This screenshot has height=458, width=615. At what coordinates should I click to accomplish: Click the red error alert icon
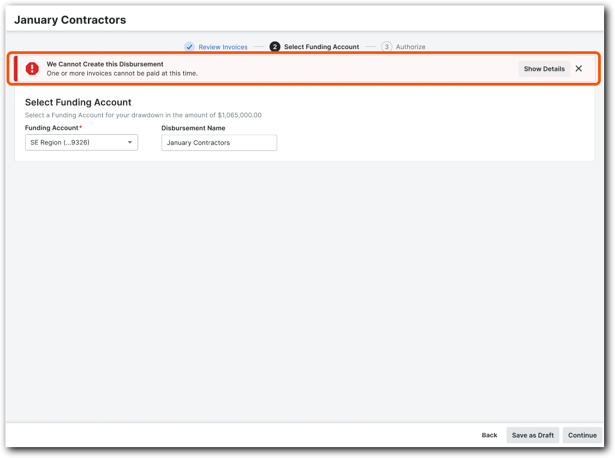32,69
